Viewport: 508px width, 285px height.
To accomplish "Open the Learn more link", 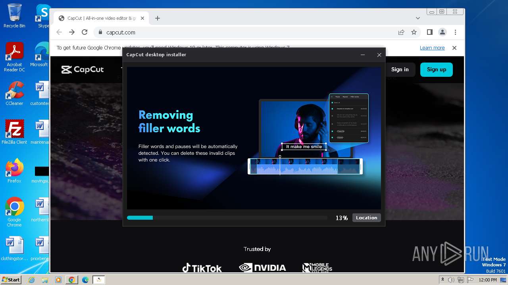I will click(432, 48).
